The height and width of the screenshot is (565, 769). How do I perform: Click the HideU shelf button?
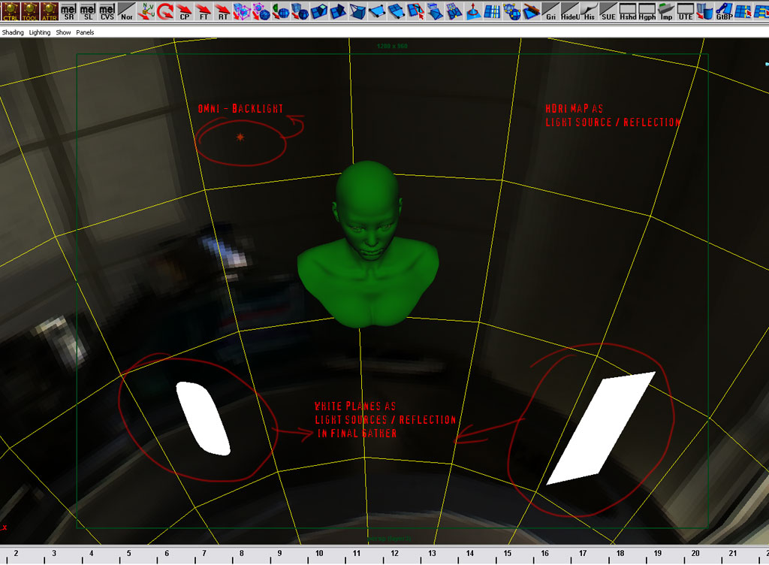[570, 11]
